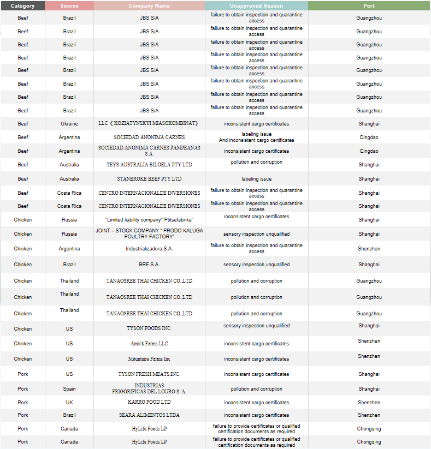431x449 pixels.
Task: Click the Unapproved Reason column header
Action: pyautogui.click(x=256, y=5)
